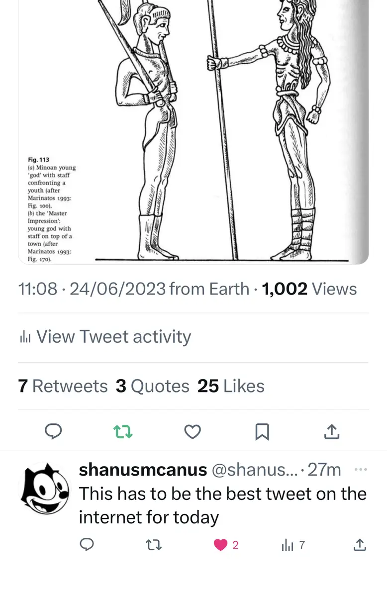View the 3 Quotes
The image size is (387, 597).
[x=152, y=386]
